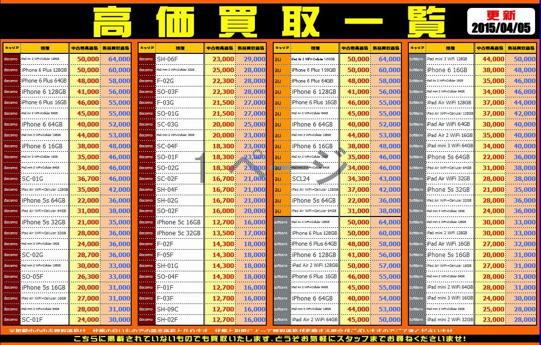Click the red 更新 label
Image resolution: width=541 pixels, height=345 pixels.
[x=501, y=15]
